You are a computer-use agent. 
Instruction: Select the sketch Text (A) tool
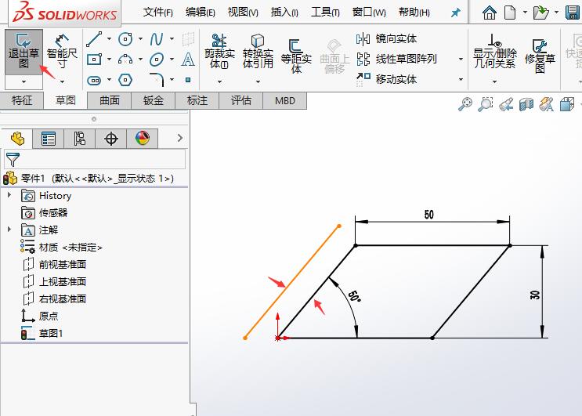(188, 60)
